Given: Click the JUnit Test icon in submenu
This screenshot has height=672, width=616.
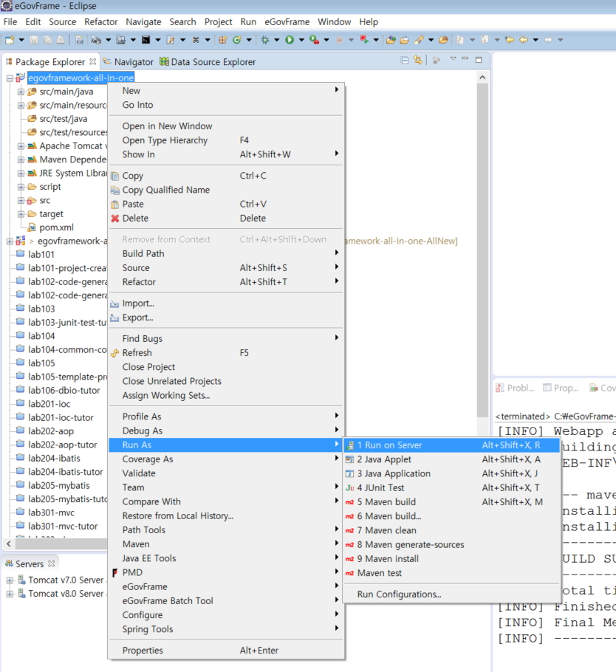Looking at the screenshot, I should click(350, 488).
